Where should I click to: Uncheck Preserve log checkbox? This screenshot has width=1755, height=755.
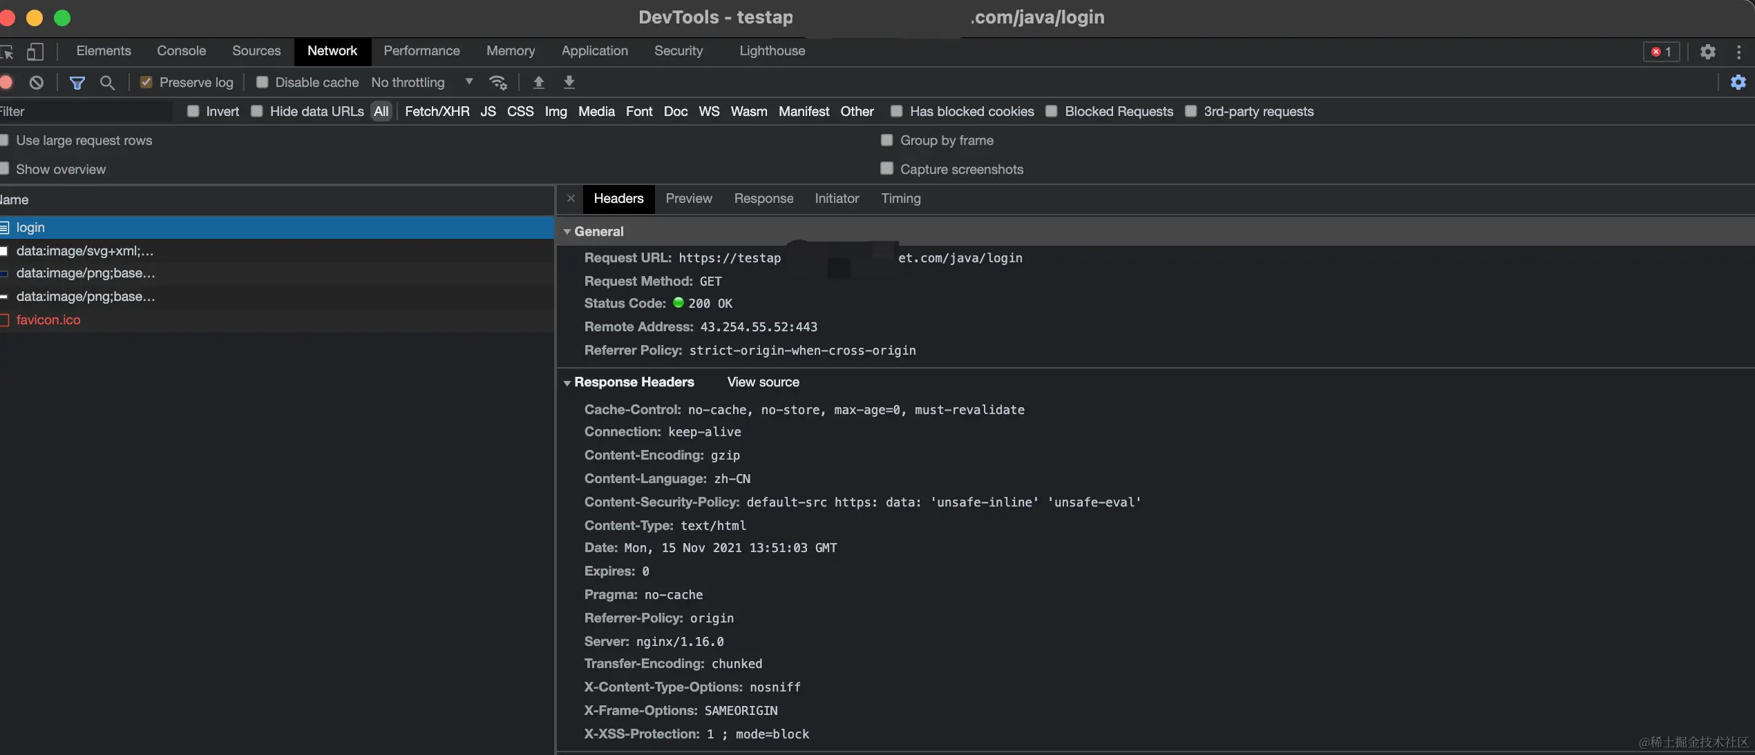tap(146, 82)
